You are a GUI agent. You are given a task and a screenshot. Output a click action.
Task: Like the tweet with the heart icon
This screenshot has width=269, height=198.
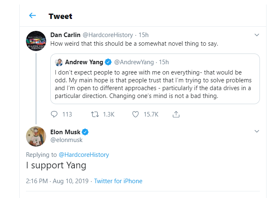click(135, 114)
